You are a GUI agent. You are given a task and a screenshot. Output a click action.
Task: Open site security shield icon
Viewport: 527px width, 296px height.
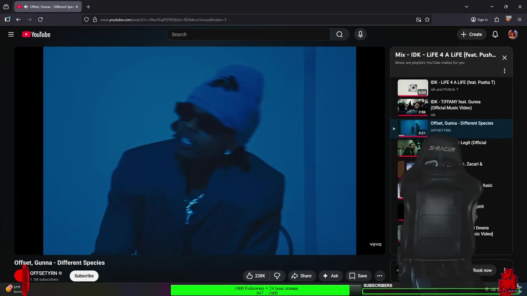pyautogui.click(x=86, y=19)
